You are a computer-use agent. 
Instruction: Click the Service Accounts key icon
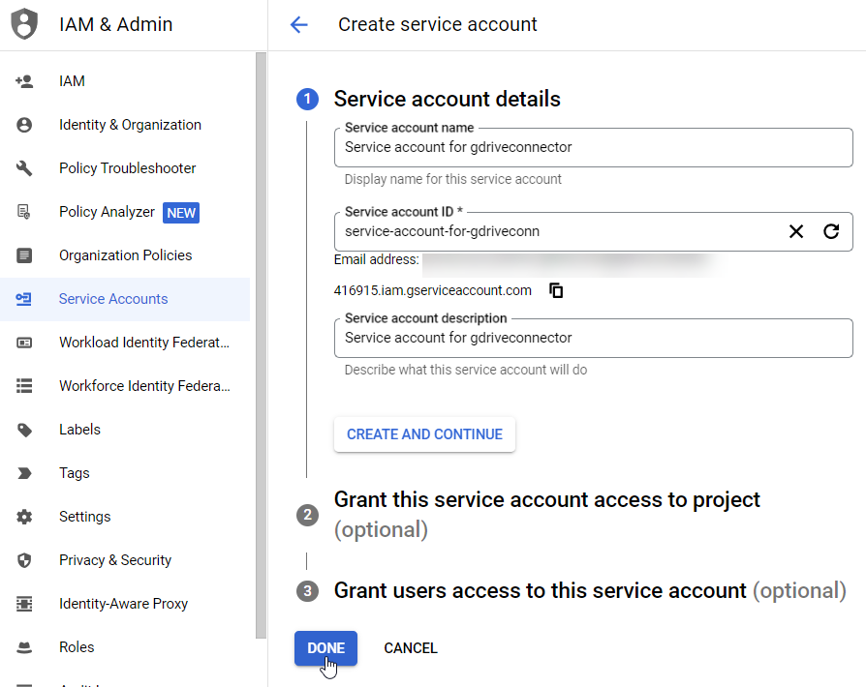tap(24, 299)
